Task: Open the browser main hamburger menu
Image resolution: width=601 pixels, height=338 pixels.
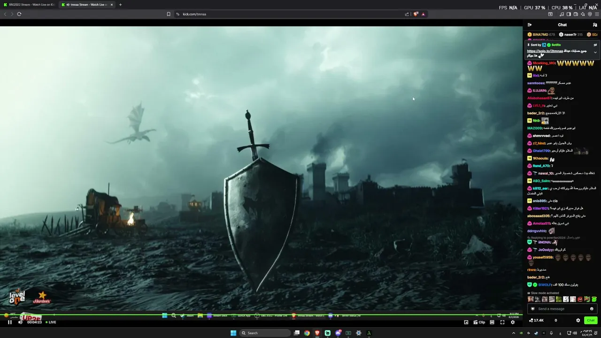Action: click(x=597, y=14)
